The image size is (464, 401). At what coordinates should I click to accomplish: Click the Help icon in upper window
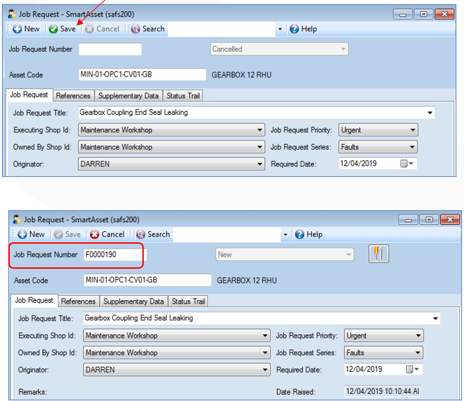tap(294, 29)
